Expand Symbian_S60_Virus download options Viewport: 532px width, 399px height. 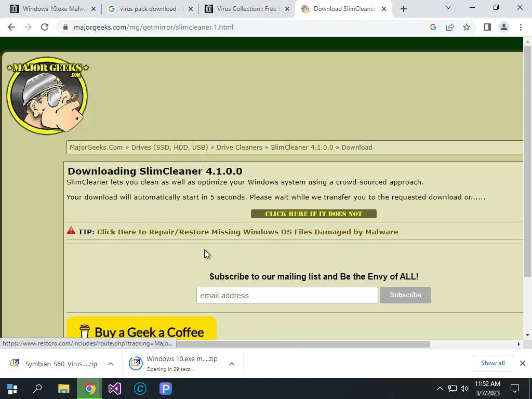coord(111,364)
